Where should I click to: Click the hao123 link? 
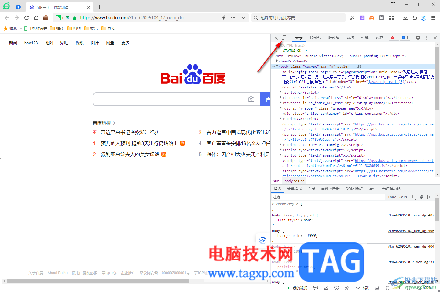coord(31,43)
